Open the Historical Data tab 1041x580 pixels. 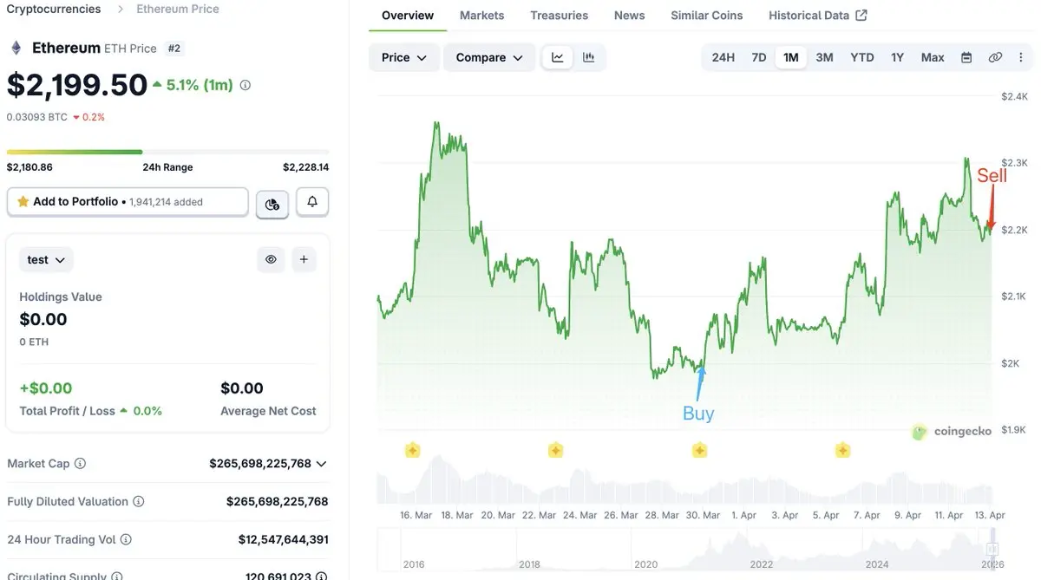817,16
